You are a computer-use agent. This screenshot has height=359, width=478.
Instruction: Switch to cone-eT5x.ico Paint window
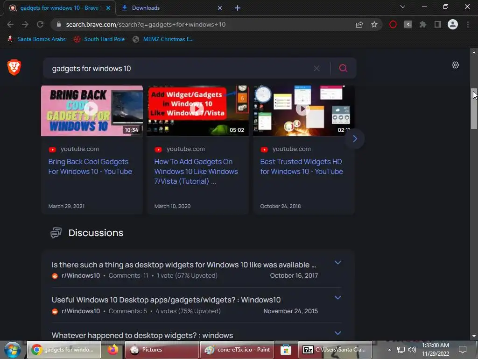pos(237,350)
